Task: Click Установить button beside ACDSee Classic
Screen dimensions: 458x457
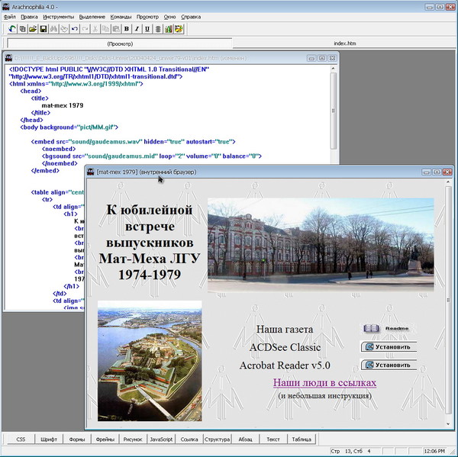Action: (x=389, y=347)
